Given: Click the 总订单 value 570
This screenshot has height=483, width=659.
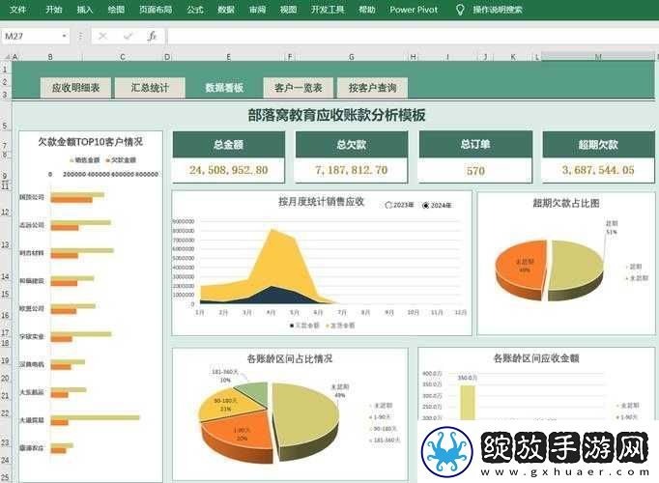Looking at the screenshot, I should pos(475,171).
